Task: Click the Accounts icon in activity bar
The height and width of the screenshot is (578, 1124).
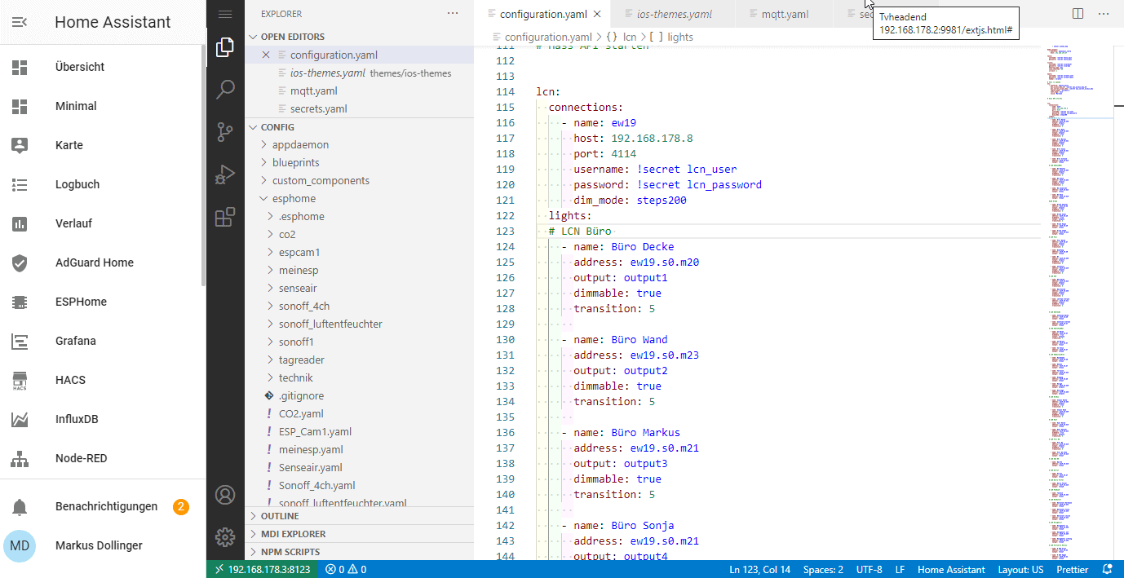Action: pos(225,495)
